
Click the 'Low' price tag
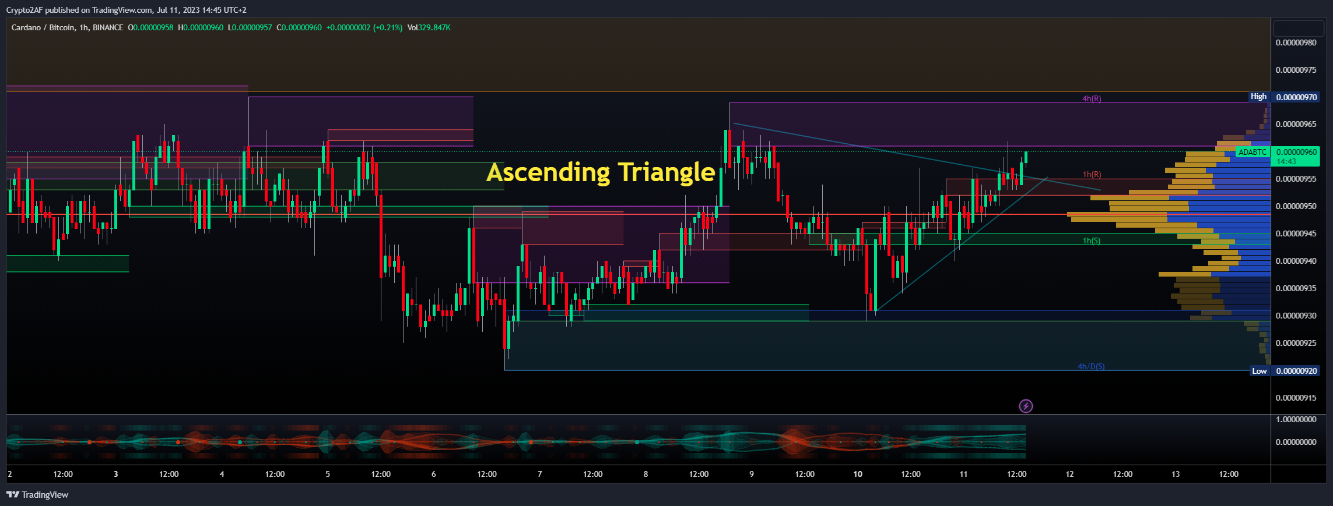pyautogui.click(x=1260, y=371)
